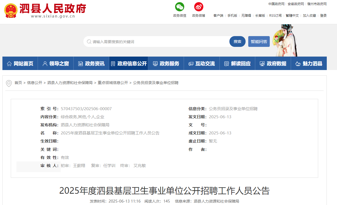The image size is (337, 205).
Task: Click the monitor icon beside 政务服务
Action: click(x=155, y=64)
